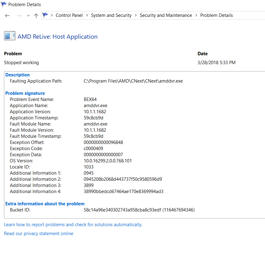265x271 pixels.
Task: Expand chevron after Security and Maintenance breadcrumb
Action: coord(196,15)
